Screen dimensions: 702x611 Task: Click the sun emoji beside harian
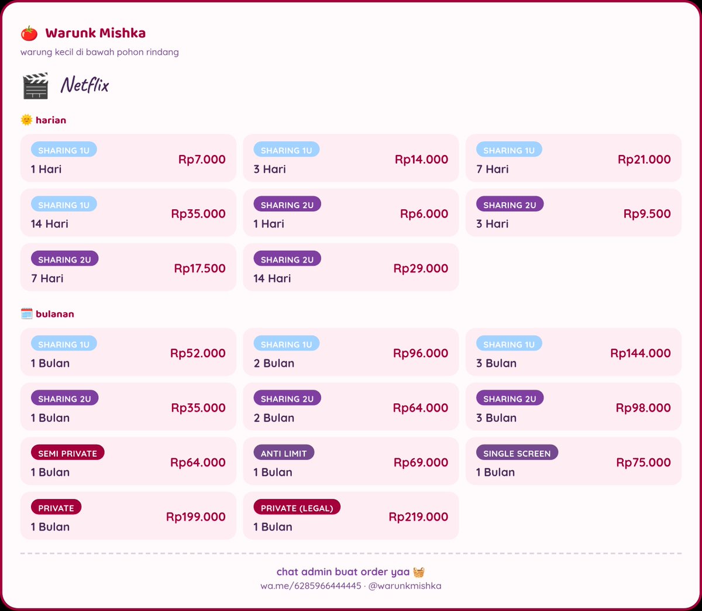pos(26,120)
